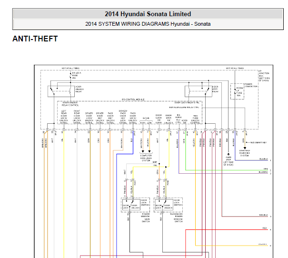Click the "IPS CONTROL MODULE" label
288x258 pixels.
(133, 99)
